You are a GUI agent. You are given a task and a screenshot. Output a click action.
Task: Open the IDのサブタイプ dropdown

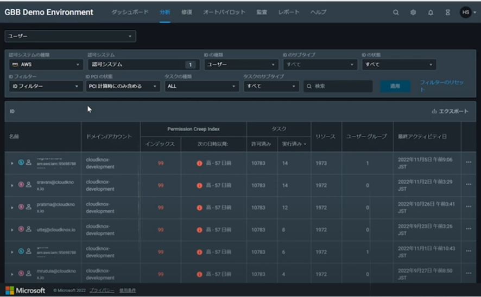(320, 64)
